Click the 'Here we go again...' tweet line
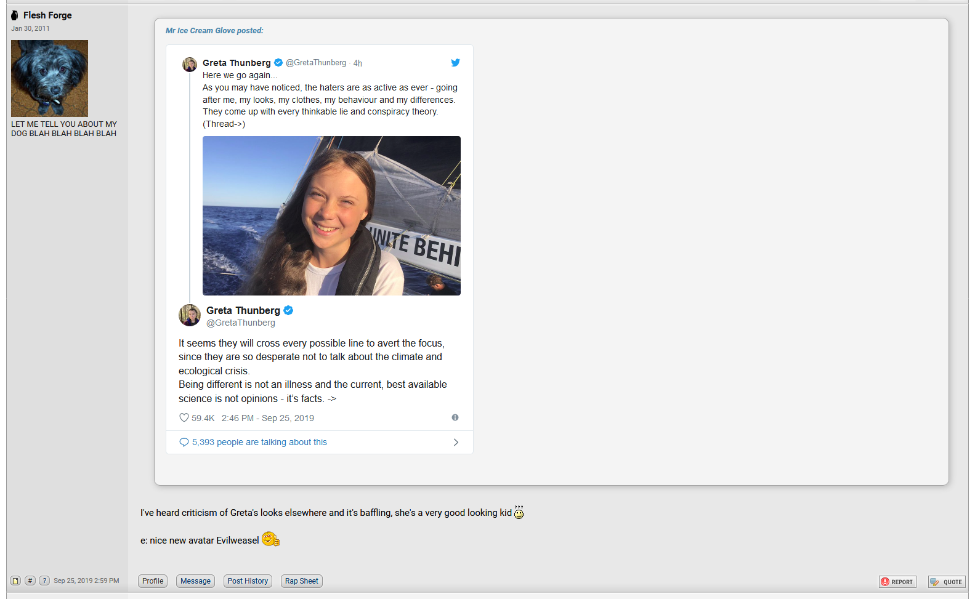 pyautogui.click(x=240, y=75)
